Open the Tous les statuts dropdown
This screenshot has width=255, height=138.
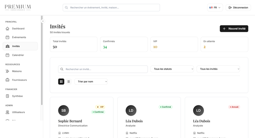click(172, 69)
